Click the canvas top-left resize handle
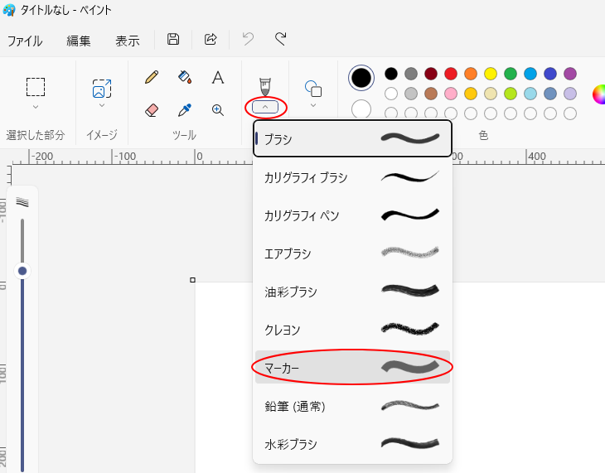605x473 pixels. (x=192, y=280)
